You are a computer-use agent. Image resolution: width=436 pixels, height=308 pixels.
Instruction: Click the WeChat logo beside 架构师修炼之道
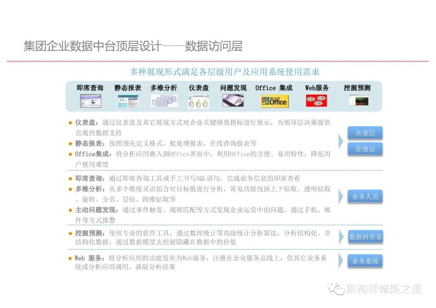click(x=336, y=289)
